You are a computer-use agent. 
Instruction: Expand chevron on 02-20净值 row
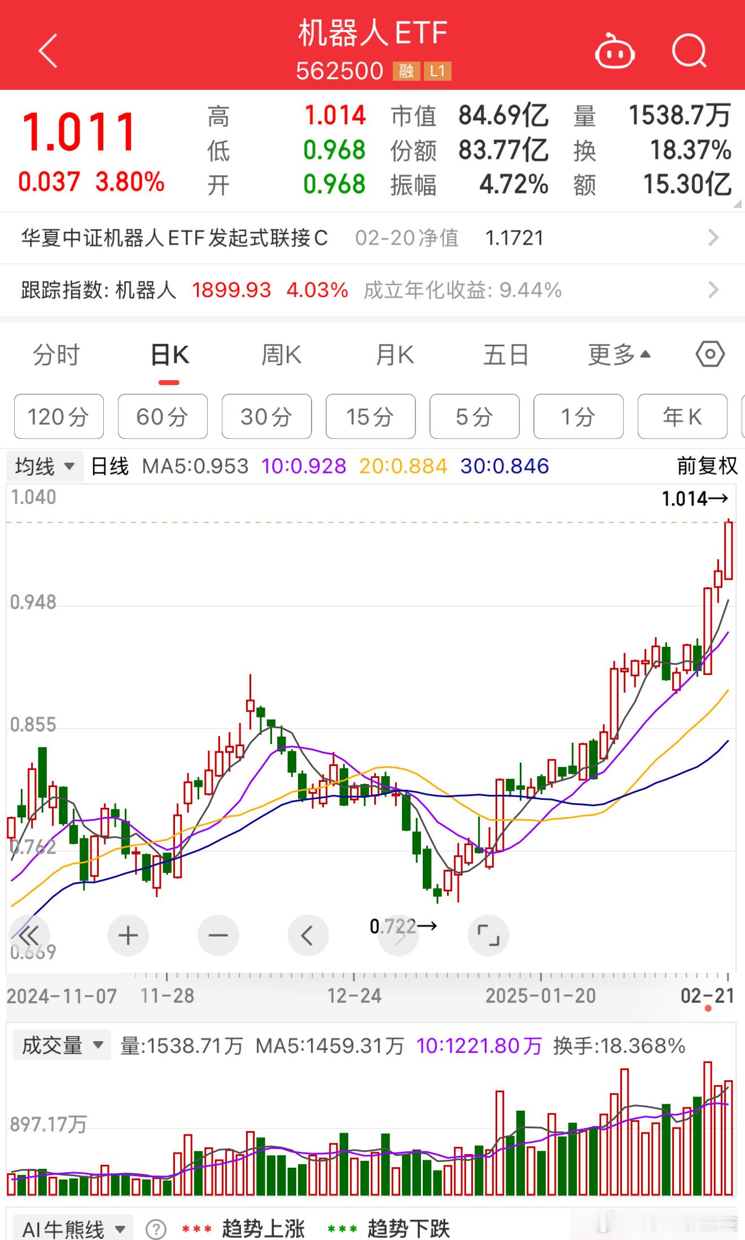(713, 238)
